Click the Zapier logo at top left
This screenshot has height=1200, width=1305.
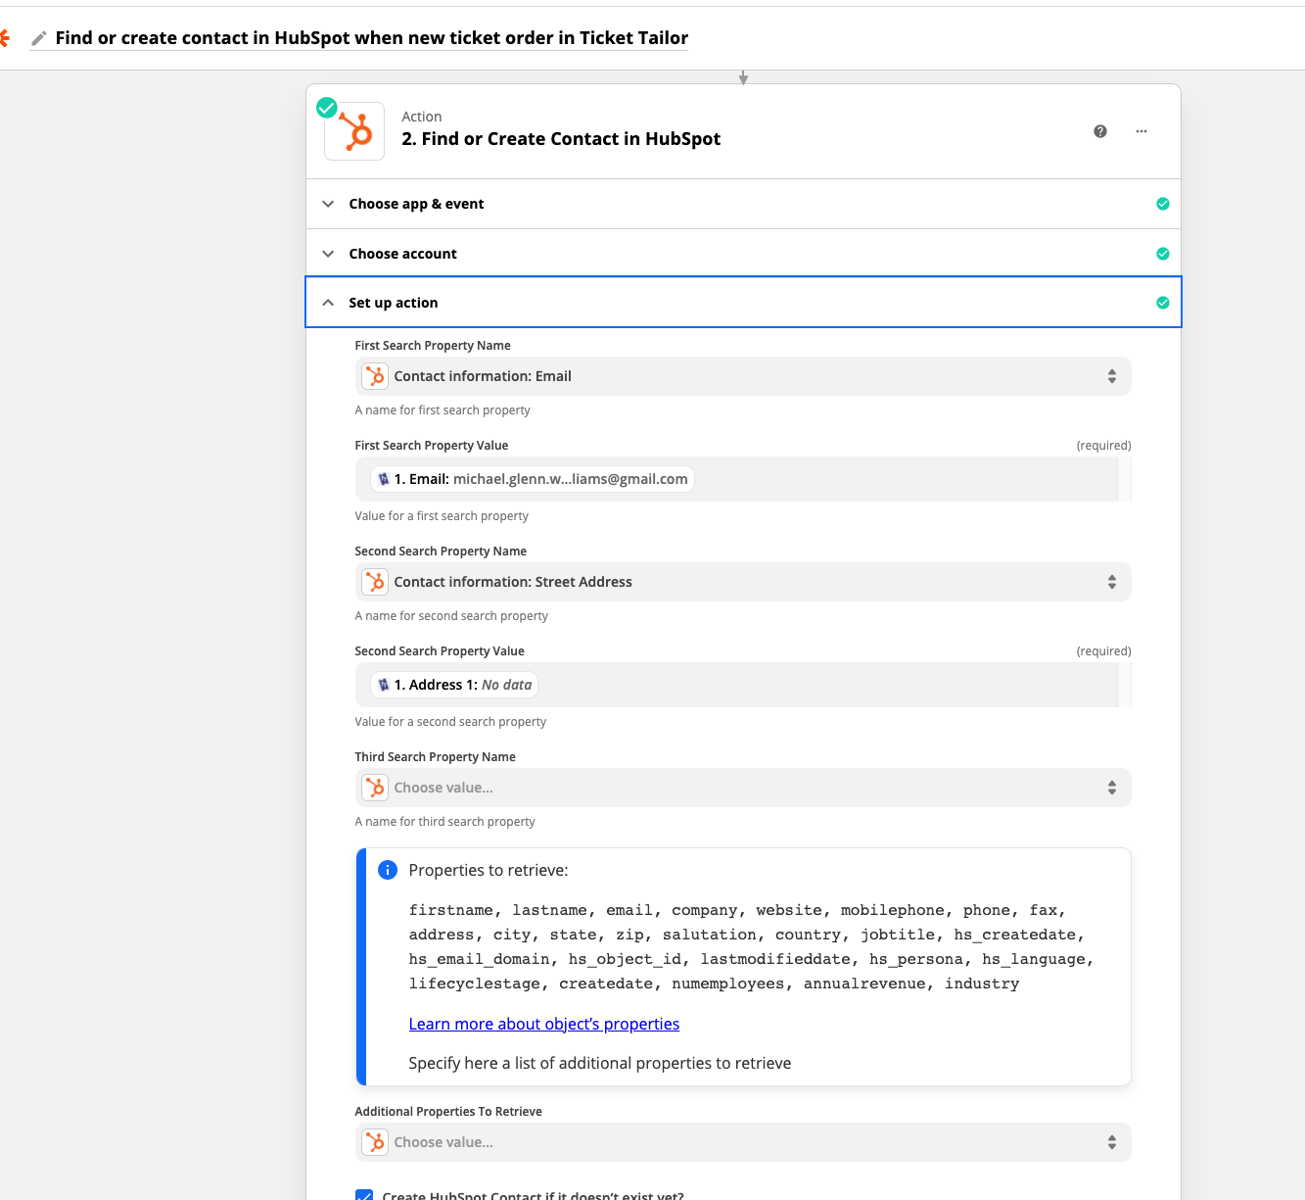(x=4, y=38)
